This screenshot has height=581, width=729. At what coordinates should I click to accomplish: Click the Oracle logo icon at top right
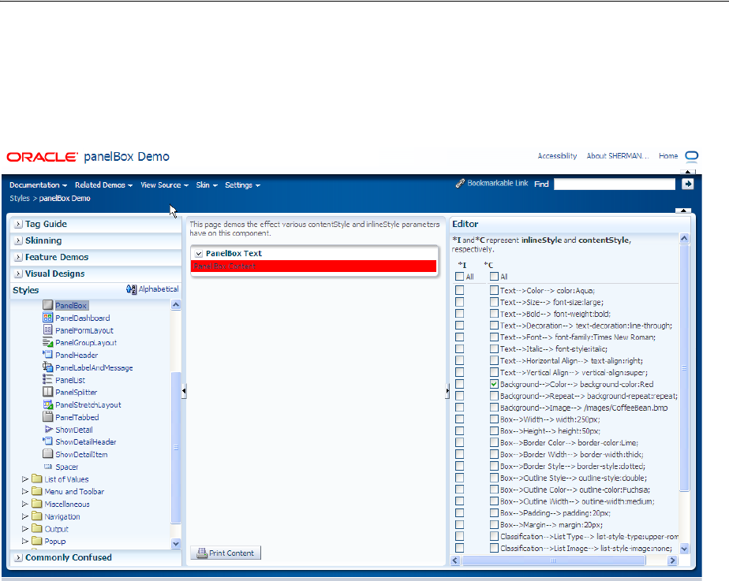coord(692,157)
